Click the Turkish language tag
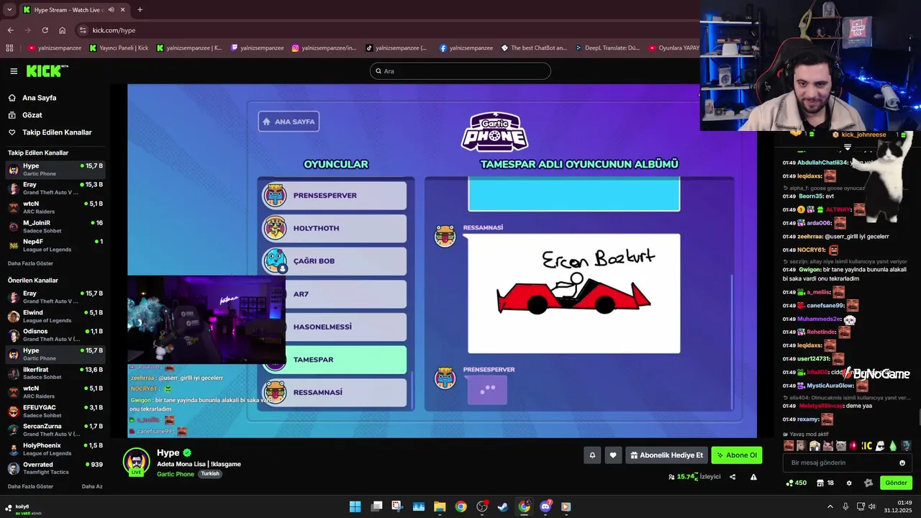This screenshot has height=518, width=921. [x=210, y=474]
